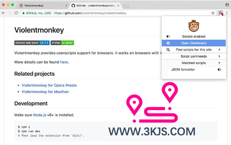Close the Violentmonkey tab
Viewport: 231px width, 145px height.
66,6
